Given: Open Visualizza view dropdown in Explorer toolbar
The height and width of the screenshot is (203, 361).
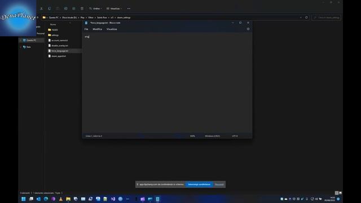Looking at the screenshot, I should [114, 8].
